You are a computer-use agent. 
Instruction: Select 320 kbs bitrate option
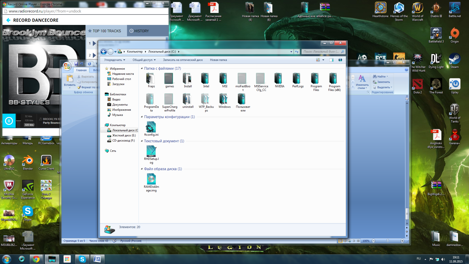coord(29,125)
